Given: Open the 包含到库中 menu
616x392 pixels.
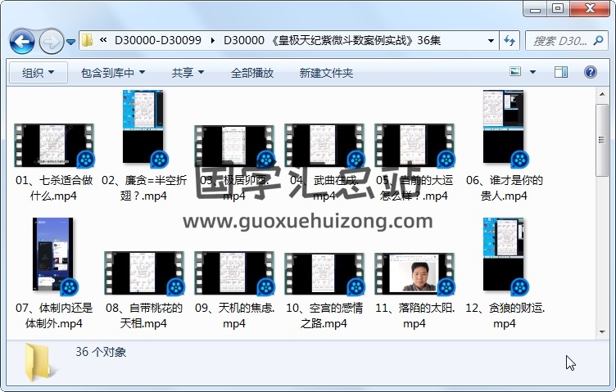Looking at the screenshot, I should point(113,73).
